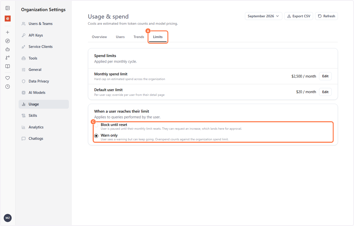
Task: Click the circular arrow Refresh icon
Action: coord(320,16)
